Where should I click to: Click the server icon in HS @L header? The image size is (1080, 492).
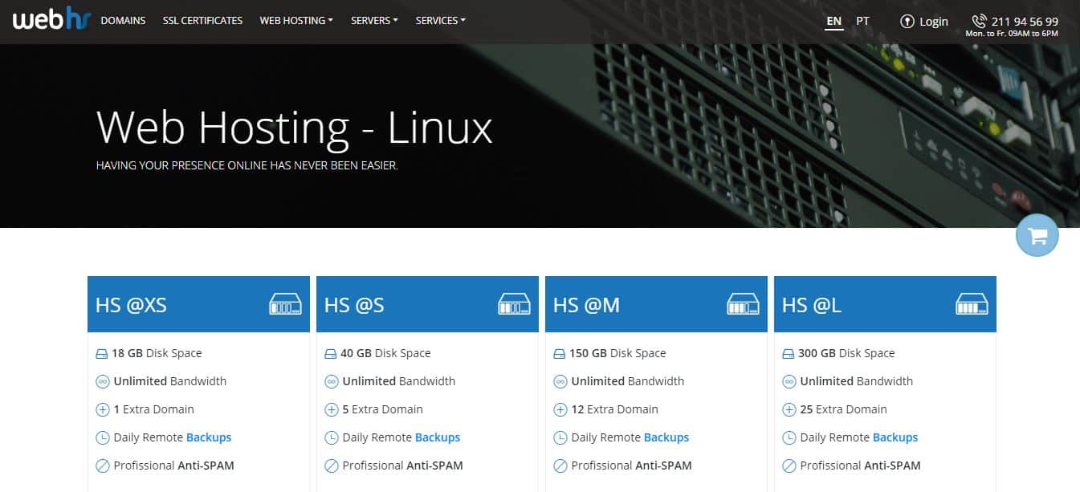(x=972, y=304)
